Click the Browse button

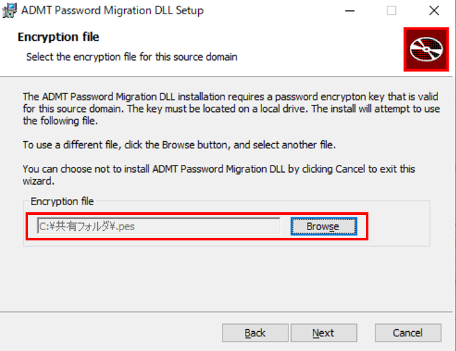click(x=324, y=226)
